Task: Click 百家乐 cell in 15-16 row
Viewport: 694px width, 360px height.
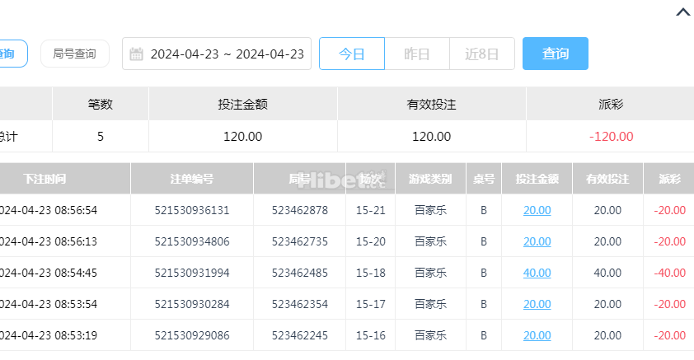Action: pyautogui.click(x=430, y=335)
